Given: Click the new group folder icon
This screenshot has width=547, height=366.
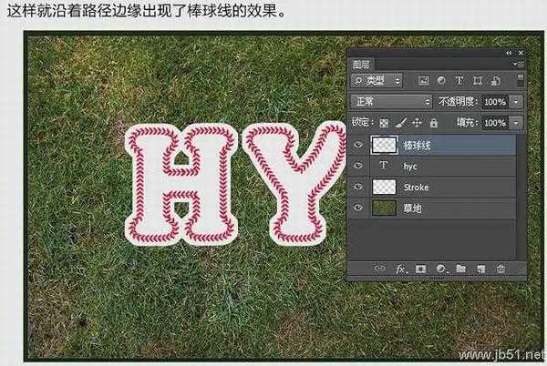Looking at the screenshot, I should pos(460,269).
